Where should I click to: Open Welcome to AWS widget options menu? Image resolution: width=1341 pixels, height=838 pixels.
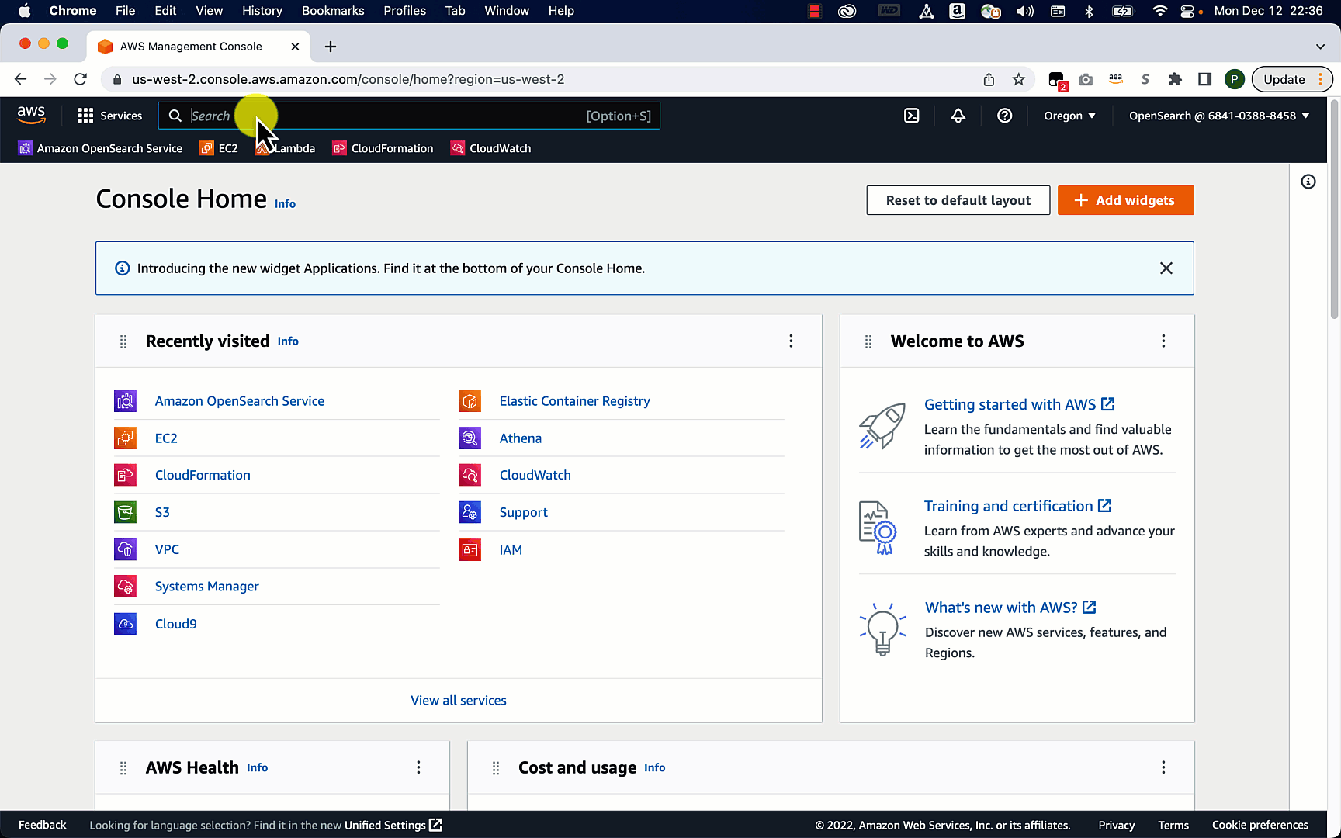click(x=1163, y=341)
